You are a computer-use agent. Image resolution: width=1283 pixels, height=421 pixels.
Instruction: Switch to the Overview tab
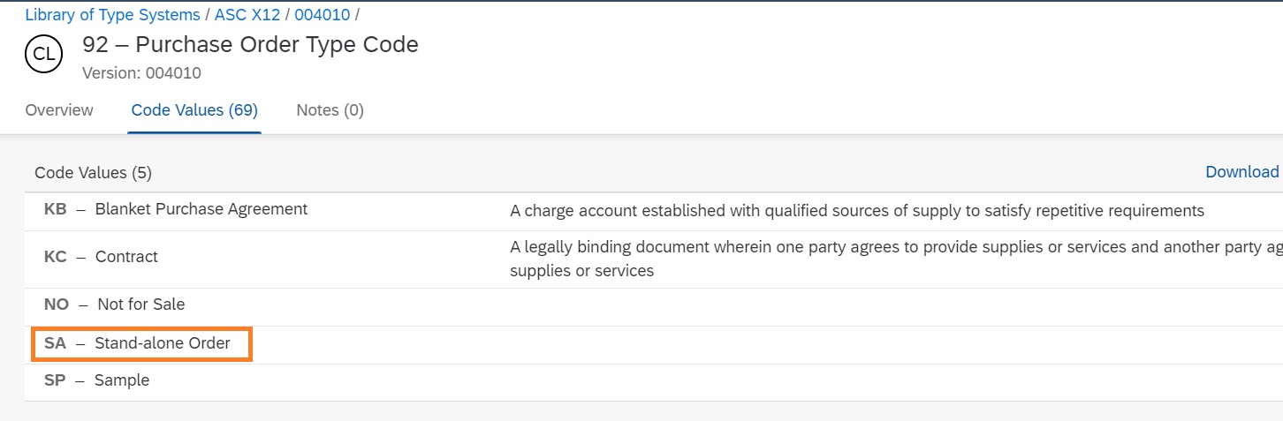pyautogui.click(x=59, y=110)
